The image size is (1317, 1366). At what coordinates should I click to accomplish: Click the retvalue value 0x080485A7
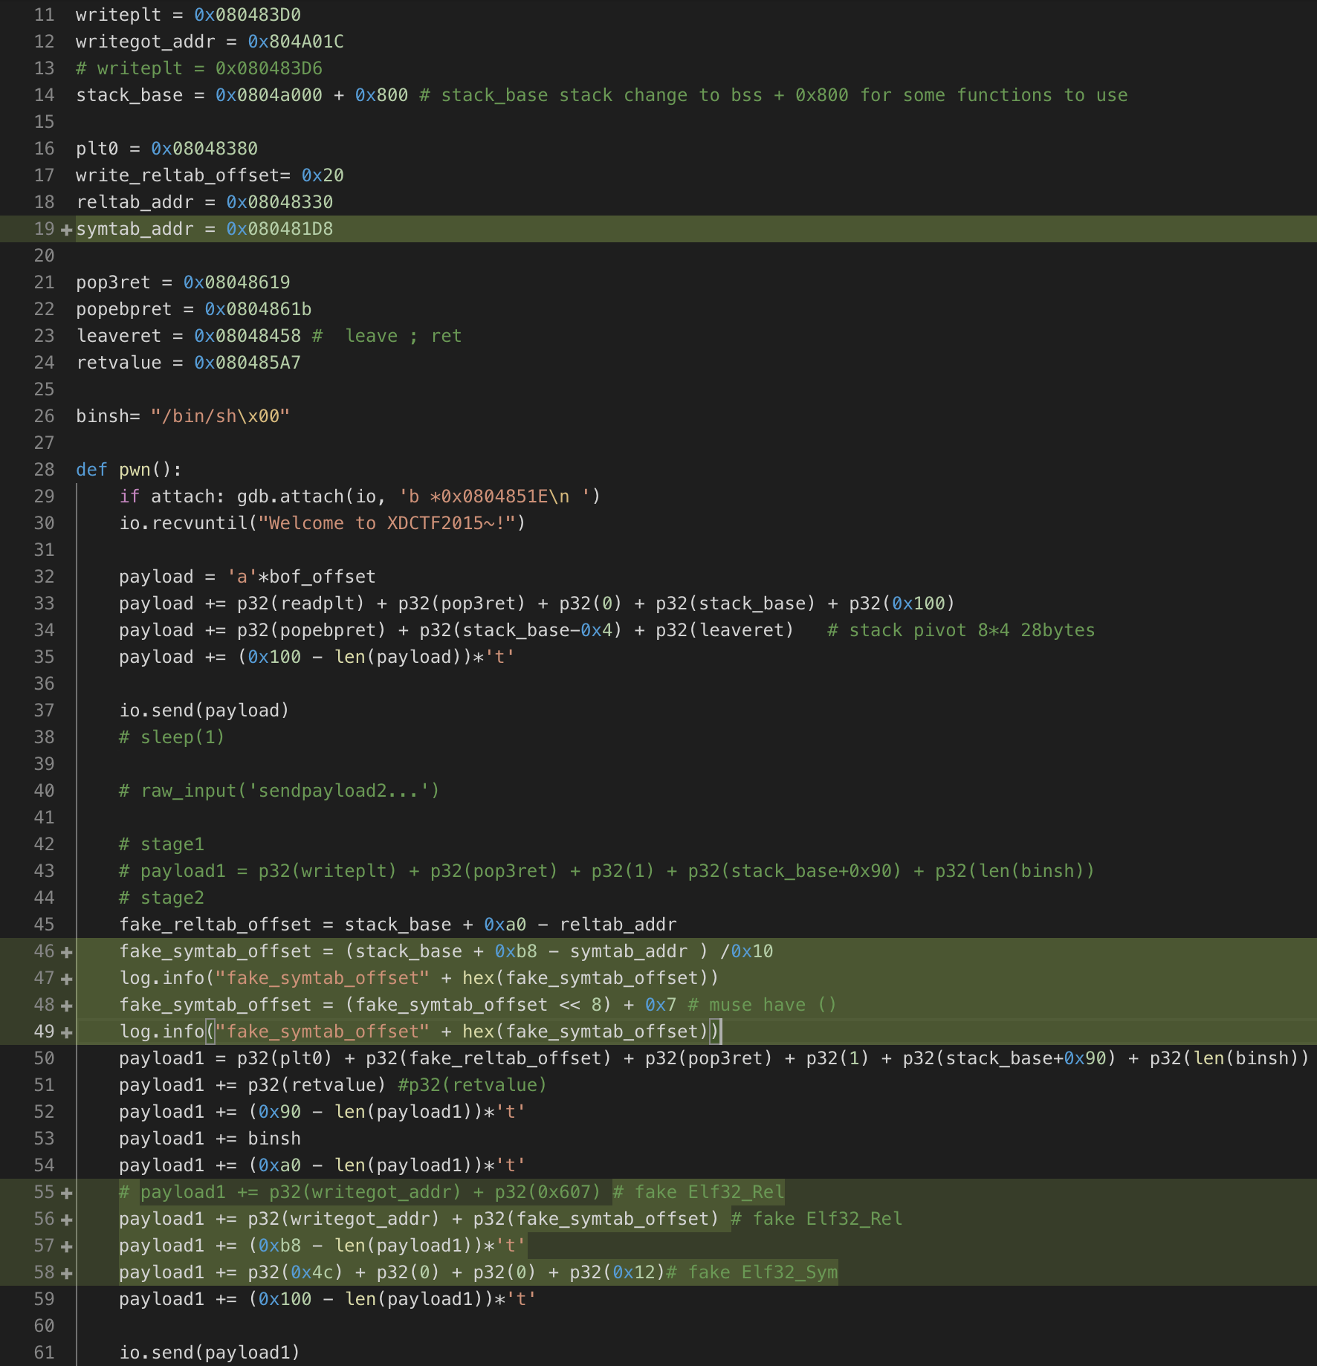[247, 363]
